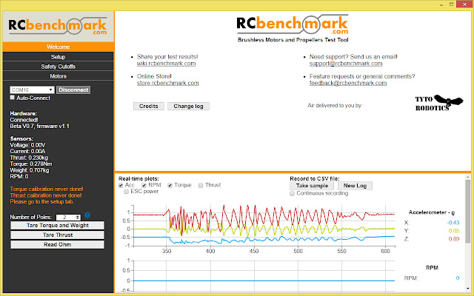Open the Change log
Screen dimensions: 474x296
(188, 106)
